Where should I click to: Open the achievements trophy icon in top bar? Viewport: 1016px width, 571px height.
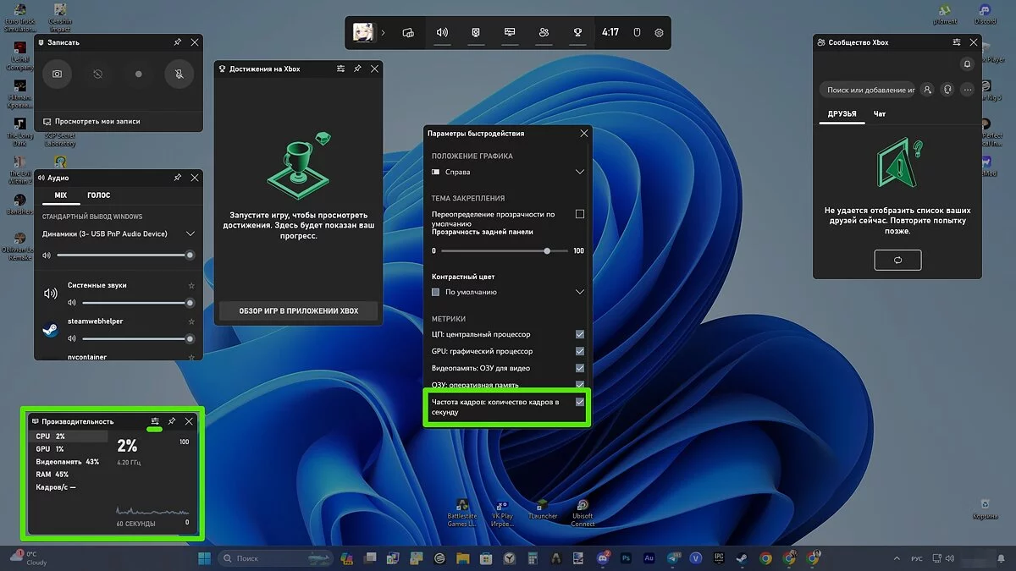coord(578,33)
